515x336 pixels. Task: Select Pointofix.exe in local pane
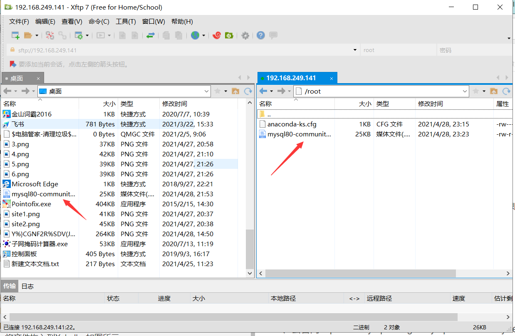click(32, 204)
